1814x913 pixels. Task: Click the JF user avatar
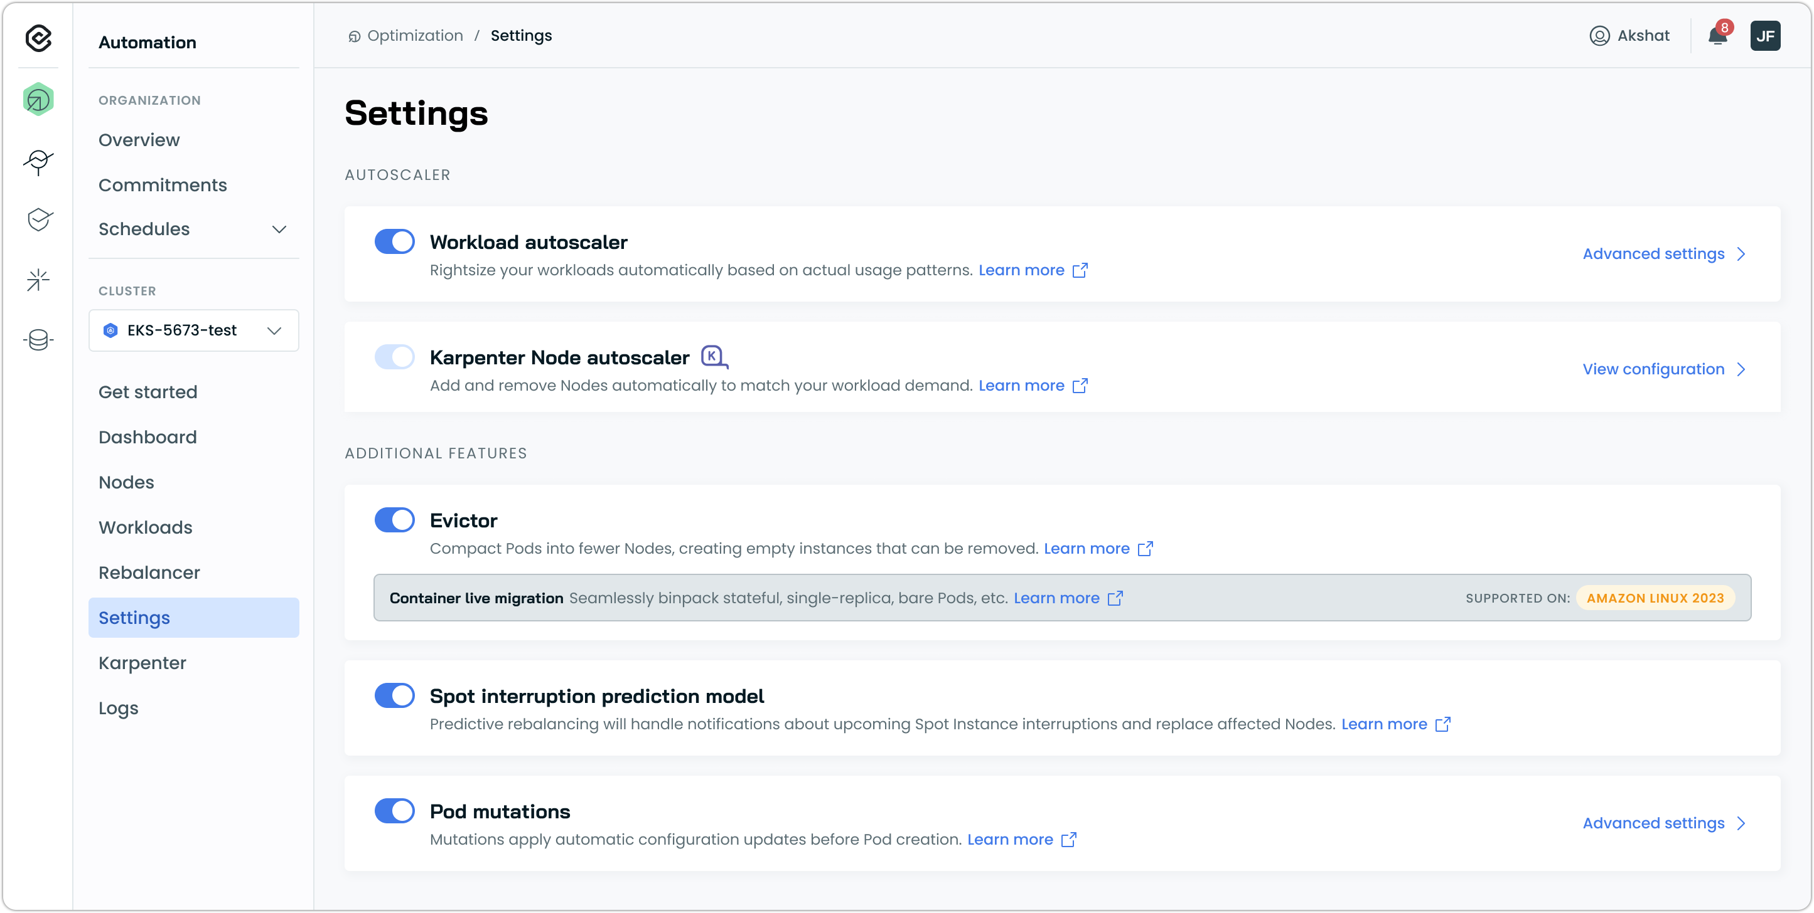pyautogui.click(x=1764, y=36)
